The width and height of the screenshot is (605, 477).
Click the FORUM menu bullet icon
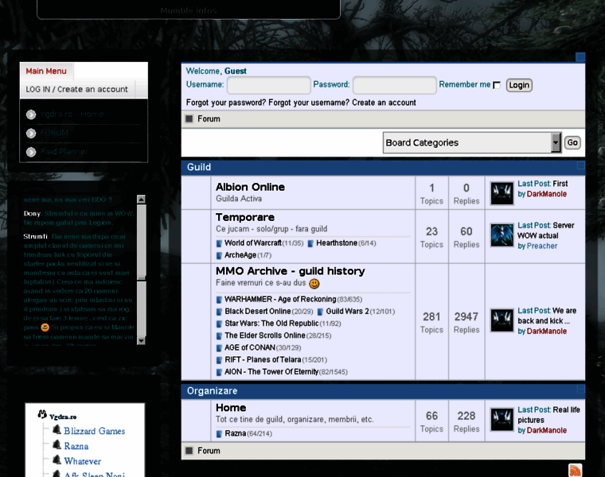(31, 134)
